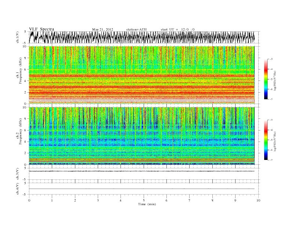Click the time-axis tick label "3"
The height and width of the screenshot is (225, 291).
(x=98, y=200)
